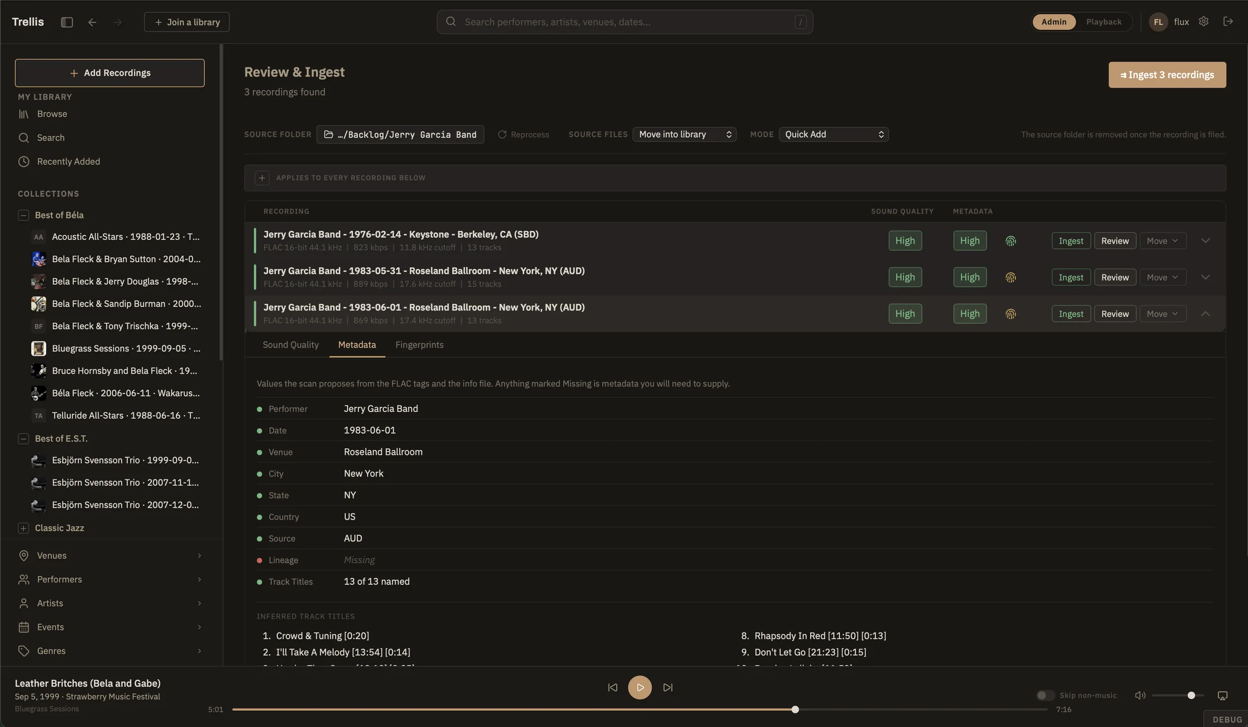The width and height of the screenshot is (1248, 727).
Task: Open fingerprint icon for 1976-02-14 recording
Action: click(1010, 241)
